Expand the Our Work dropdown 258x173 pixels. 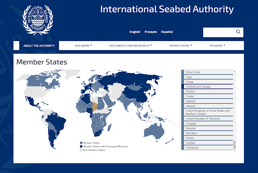coord(83,45)
